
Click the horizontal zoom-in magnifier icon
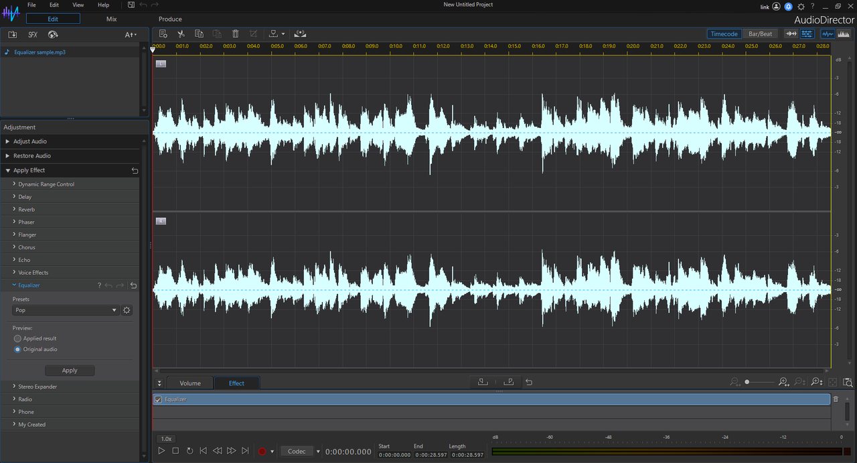(783, 382)
